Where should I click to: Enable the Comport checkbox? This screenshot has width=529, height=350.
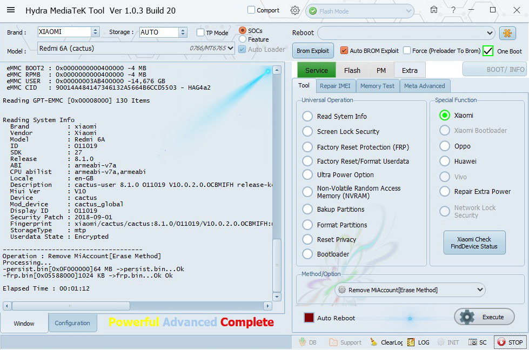tap(251, 10)
